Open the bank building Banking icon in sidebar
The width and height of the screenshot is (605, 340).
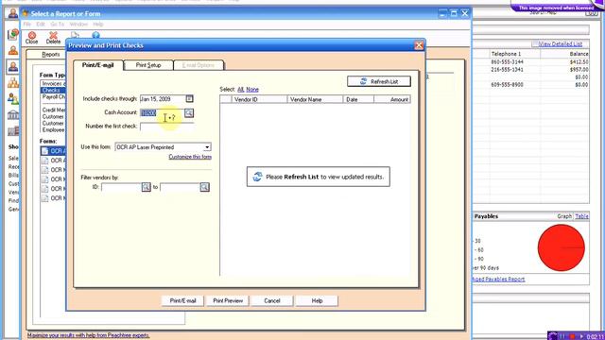pyautogui.click(x=13, y=115)
